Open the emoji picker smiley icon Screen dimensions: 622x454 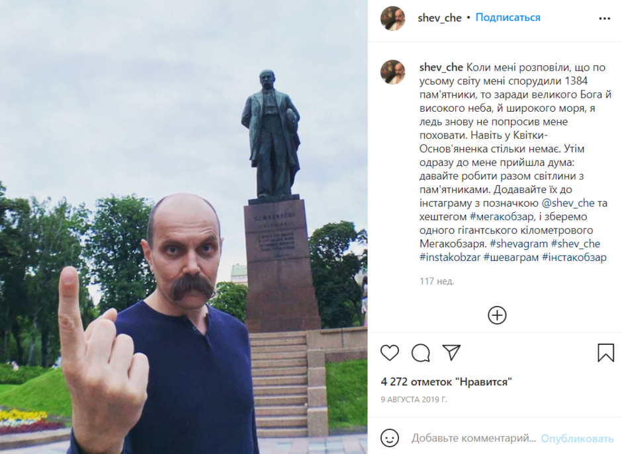(x=390, y=438)
